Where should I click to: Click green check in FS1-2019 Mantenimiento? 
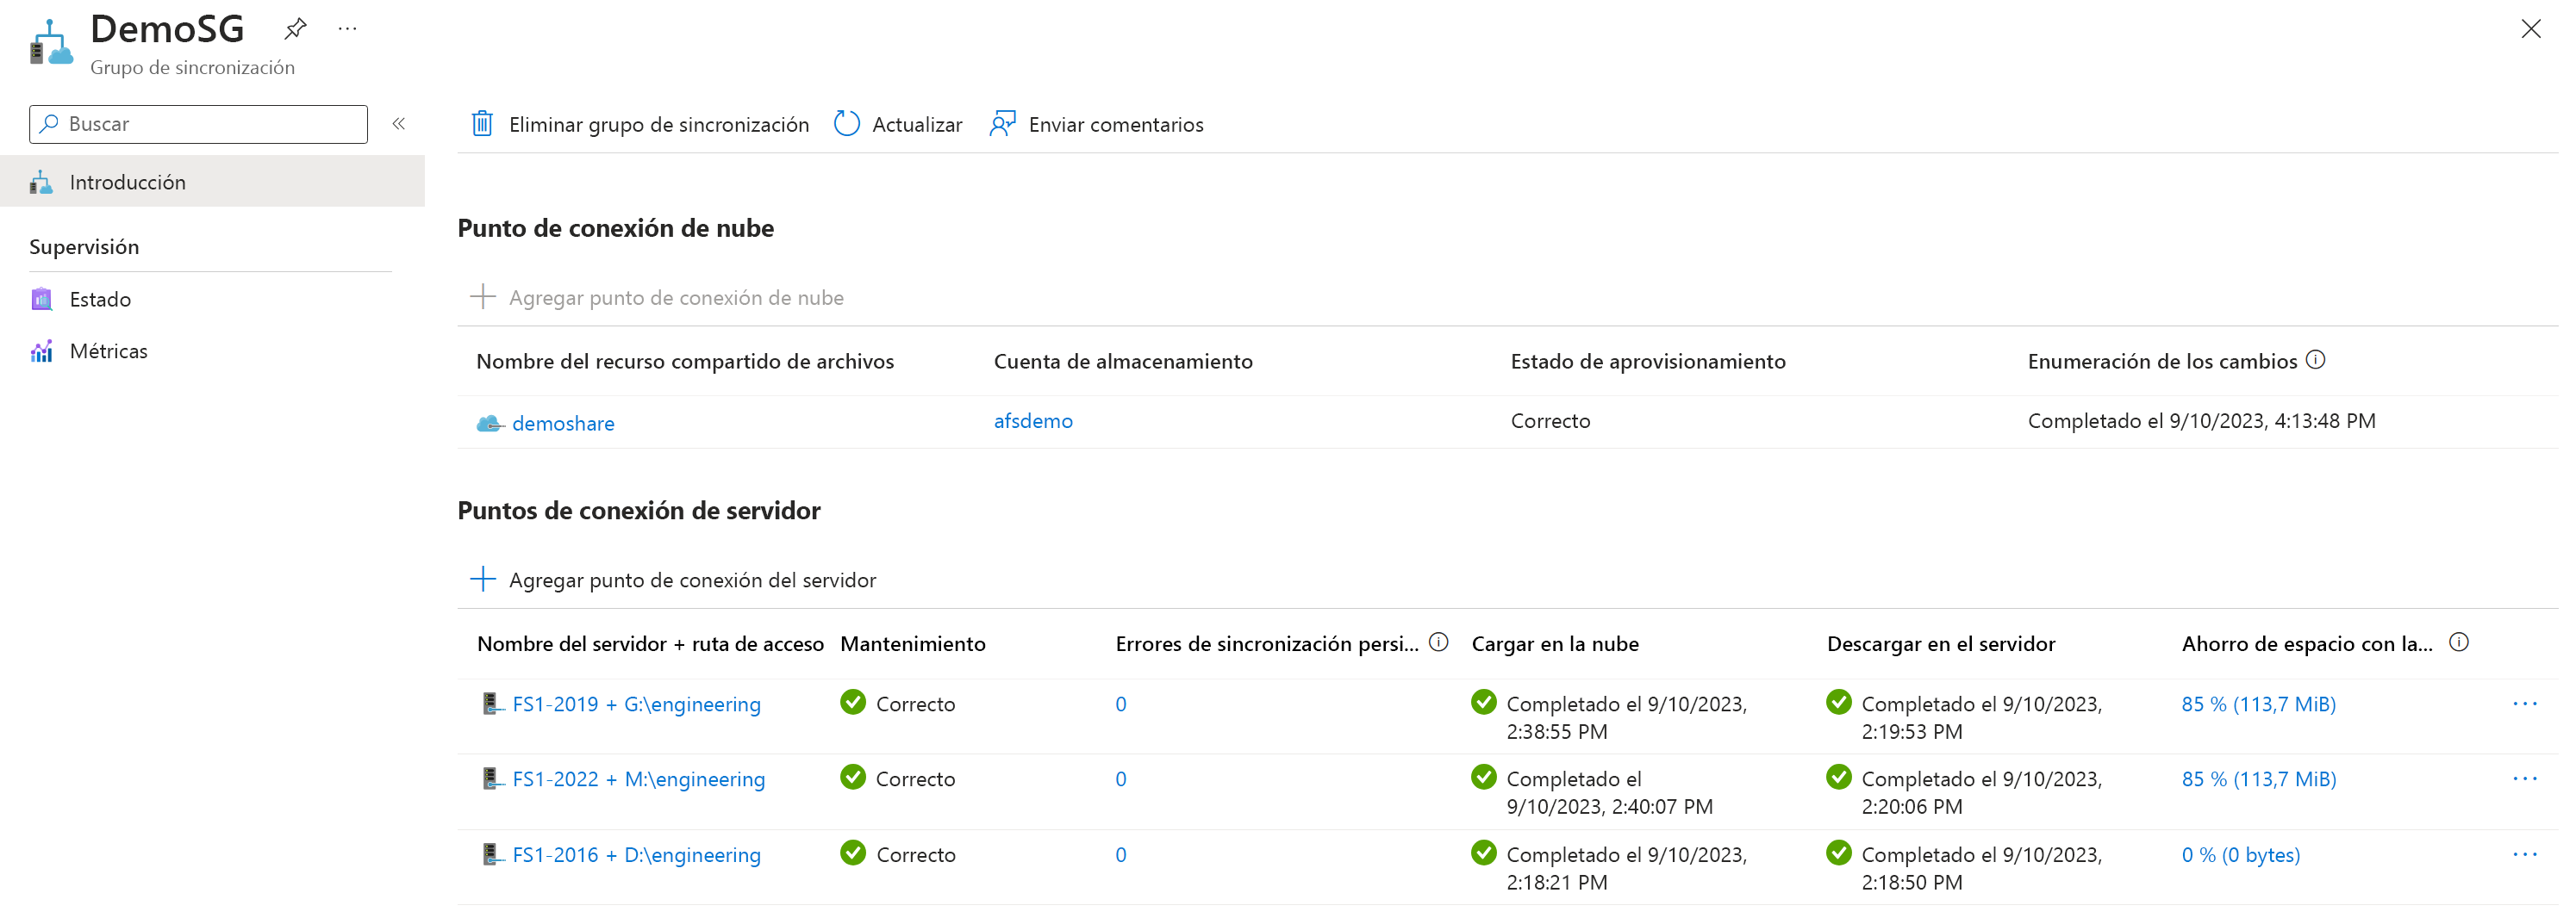[853, 702]
